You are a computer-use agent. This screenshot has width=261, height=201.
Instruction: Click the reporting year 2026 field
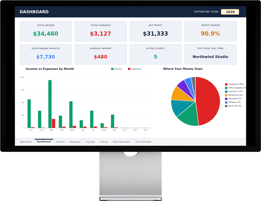pyautogui.click(x=230, y=12)
